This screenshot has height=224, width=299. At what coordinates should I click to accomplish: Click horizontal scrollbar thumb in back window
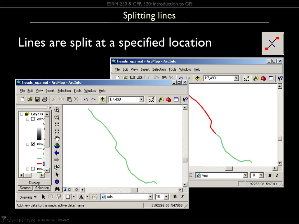[229, 168]
